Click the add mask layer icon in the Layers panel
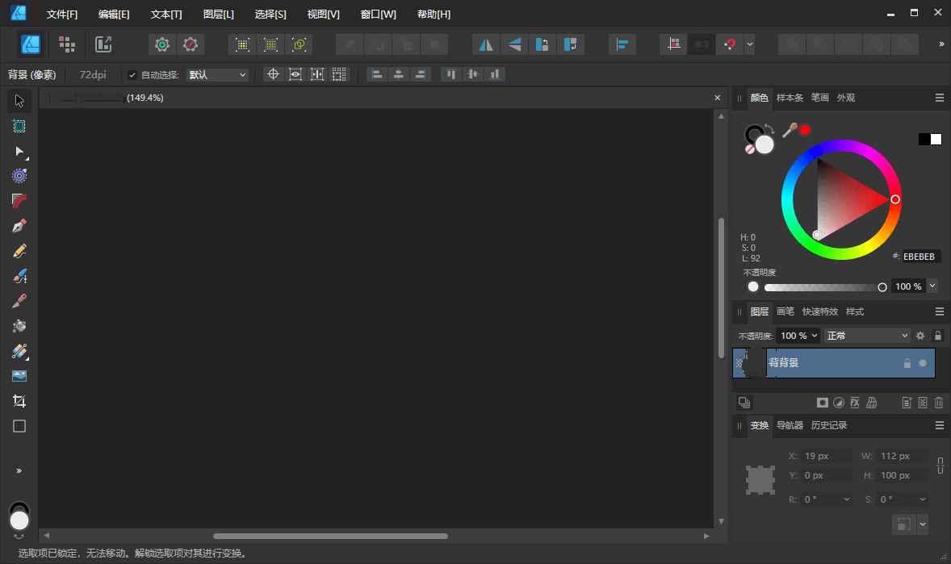Viewport: 951px width, 564px height. coord(823,403)
